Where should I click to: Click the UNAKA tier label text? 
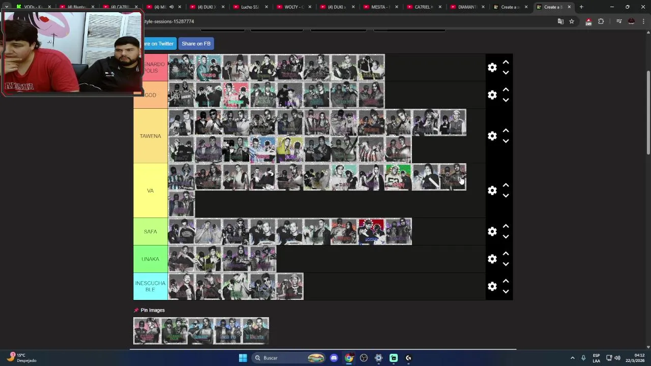[x=150, y=259]
